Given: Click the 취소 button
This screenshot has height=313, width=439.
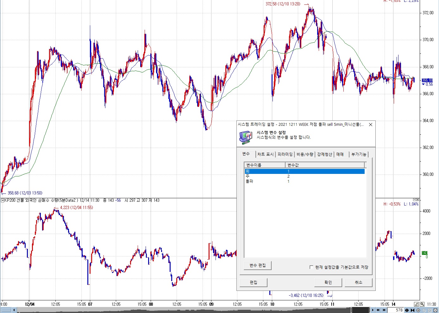Looking at the screenshot, I should click(x=358, y=282).
